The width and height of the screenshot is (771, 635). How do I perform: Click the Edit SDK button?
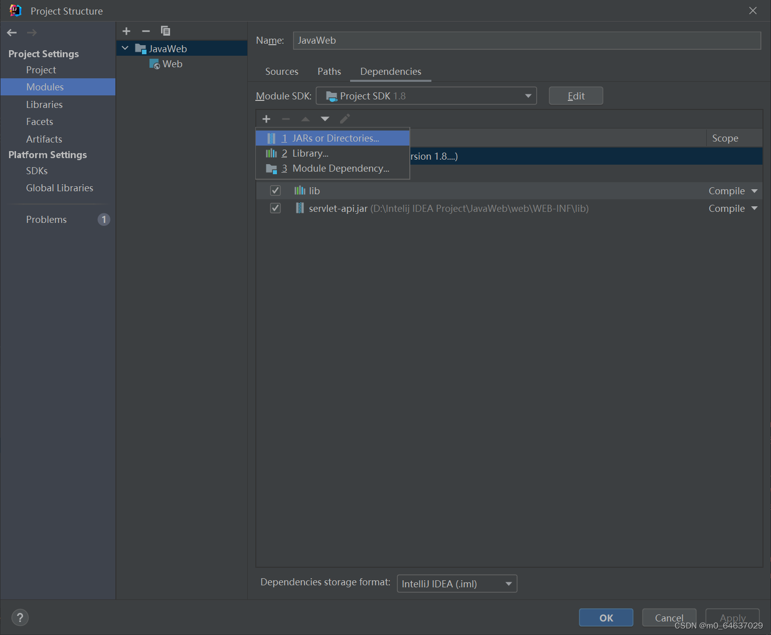[576, 96]
